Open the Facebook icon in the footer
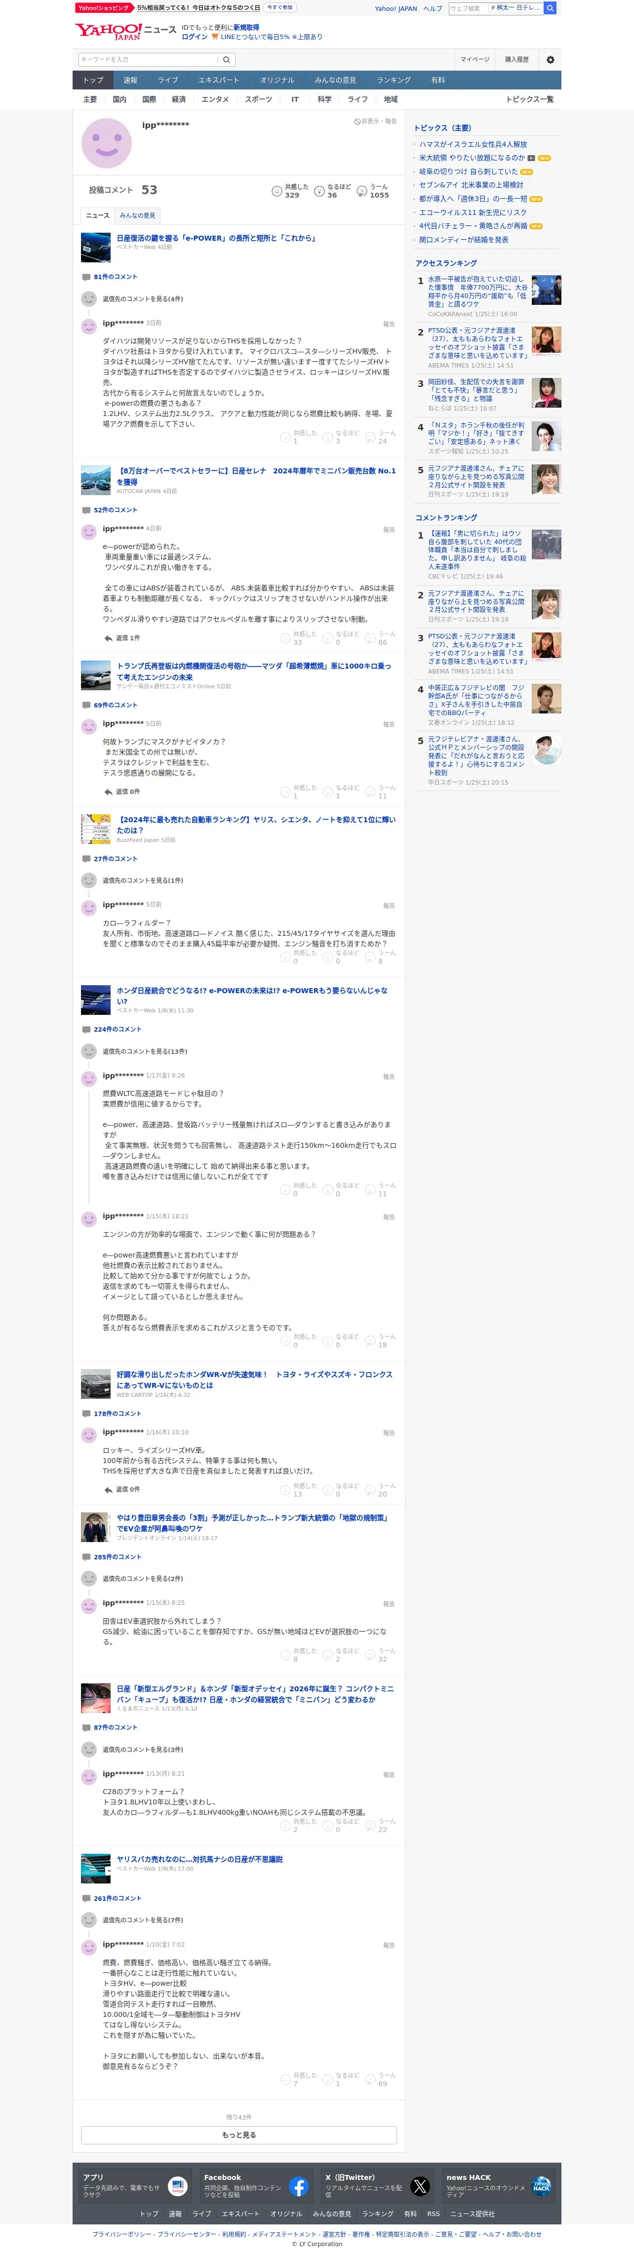Viewport: 634px width, 2259px height. click(x=298, y=2186)
